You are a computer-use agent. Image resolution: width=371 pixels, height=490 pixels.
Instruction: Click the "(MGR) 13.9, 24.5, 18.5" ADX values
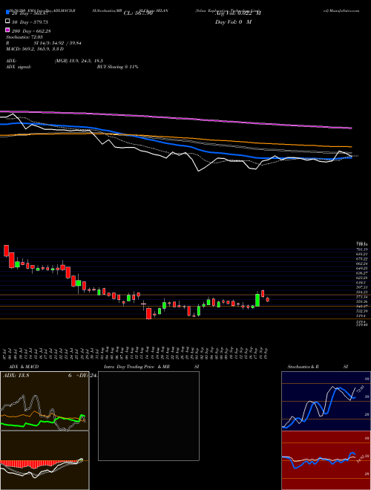coord(79,61)
